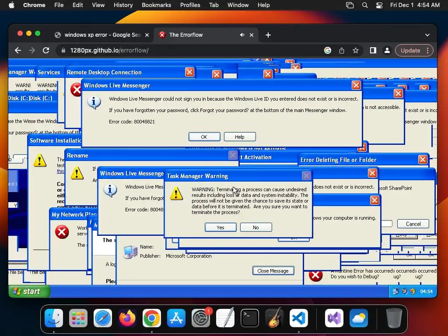Image resolution: width=448 pixels, height=336 pixels.
Task: Open the Profiles menu
Action: [x=190, y=5]
